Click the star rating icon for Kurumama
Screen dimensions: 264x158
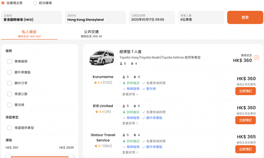(96, 83)
